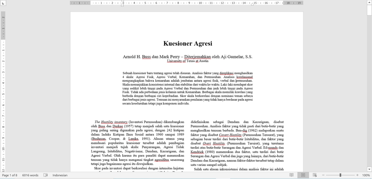The width and height of the screenshot is (372, 179).
Task: Click the word korelasional in abstract
Action: (x=245, y=77)
